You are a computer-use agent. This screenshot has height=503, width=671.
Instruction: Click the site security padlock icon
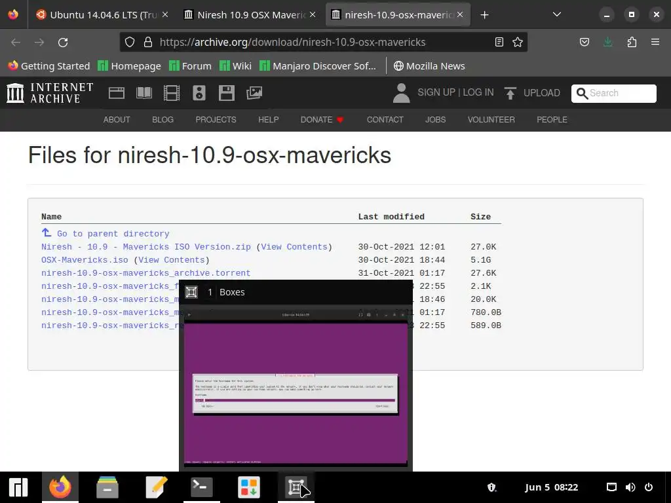pos(148,42)
